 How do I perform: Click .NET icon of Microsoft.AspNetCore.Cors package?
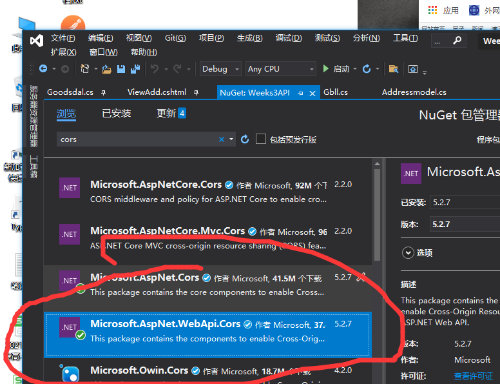point(70,188)
